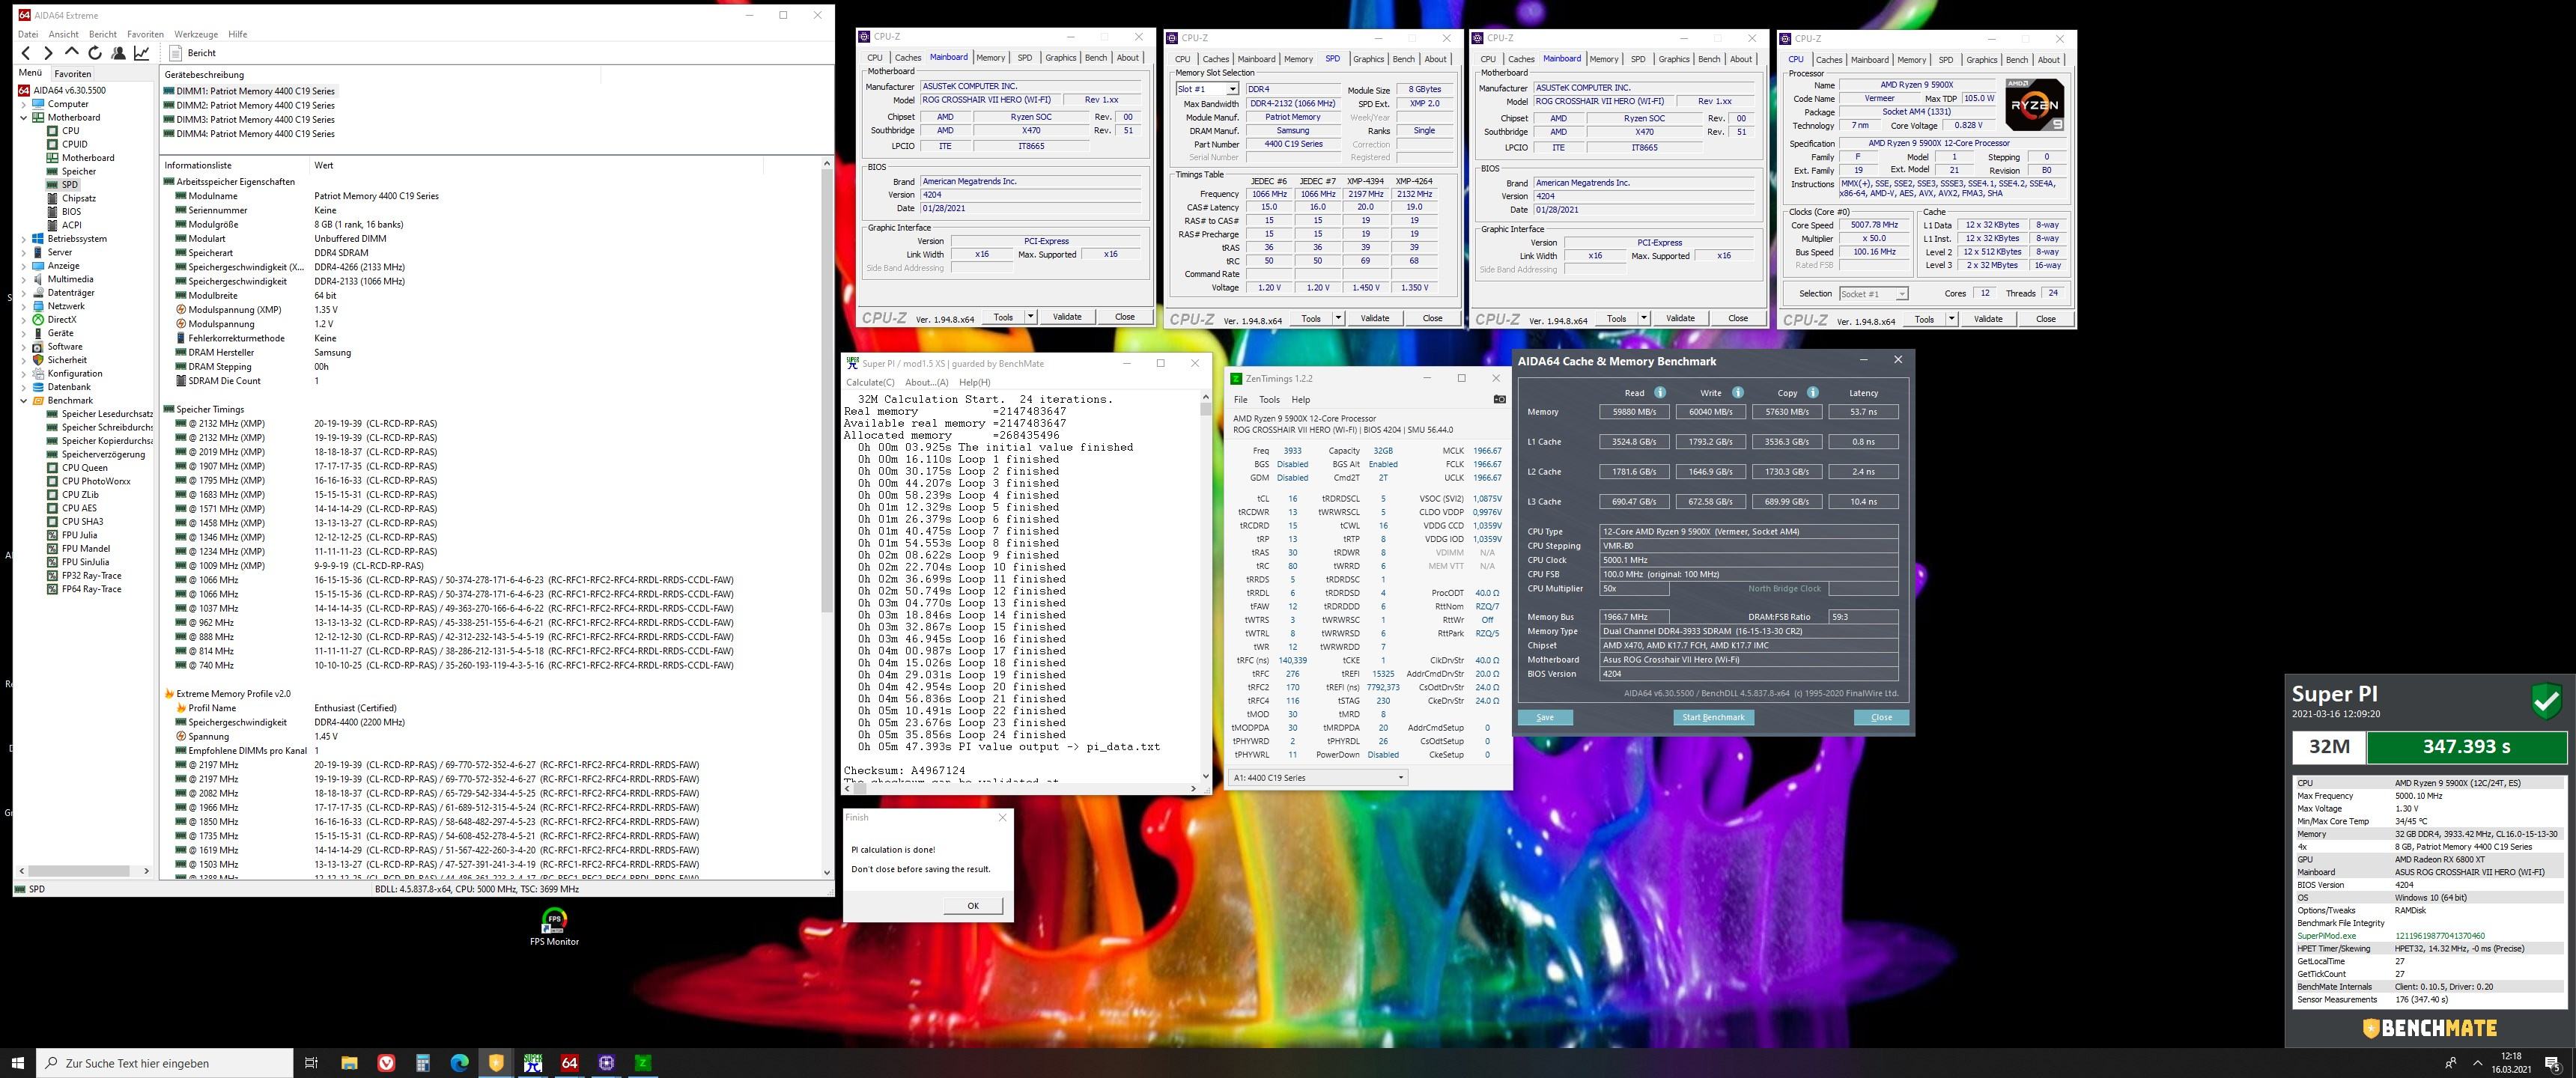The image size is (2576, 1078).
Task: Open the Werkzeuge menu in AIDA64
Action: tap(196, 34)
